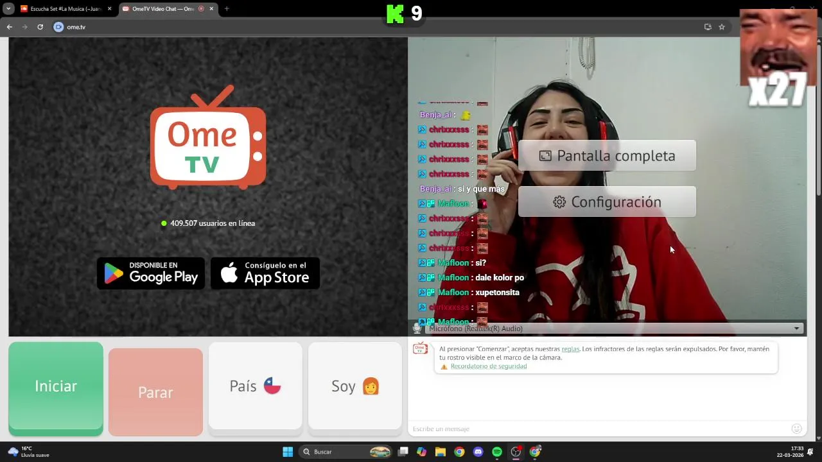Reload the ome.tv page
Image resolution: width=822 pixels, height=462 pixels.
coord(40,27)
